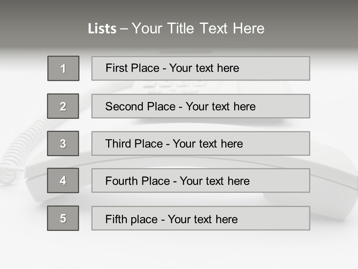Click the number 5 box
This screenshot has height=269, width=358.
(63, 218)
